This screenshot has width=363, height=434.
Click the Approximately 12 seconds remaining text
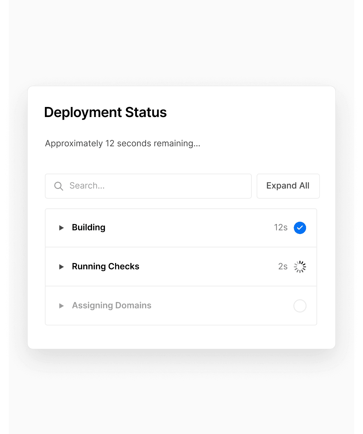(123, 143)
